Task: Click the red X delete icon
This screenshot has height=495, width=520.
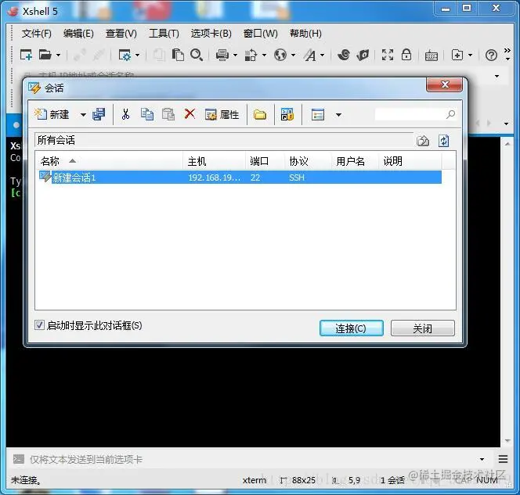Action: (x=190, y=114)
